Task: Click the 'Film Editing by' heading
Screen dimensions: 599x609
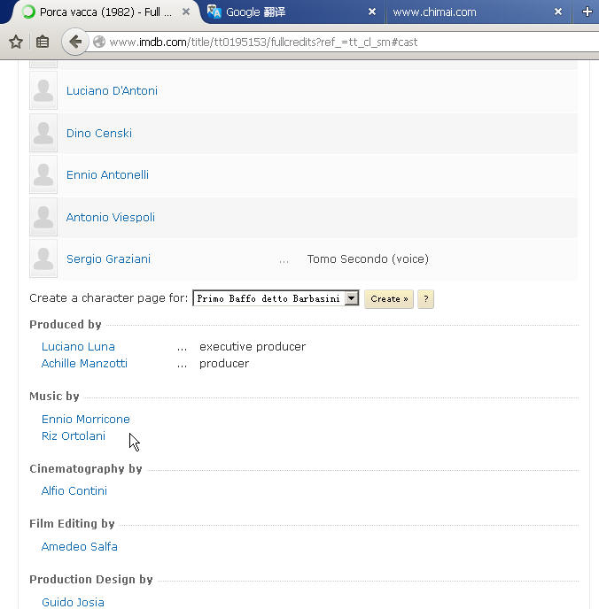Action: tap(72, 523)
